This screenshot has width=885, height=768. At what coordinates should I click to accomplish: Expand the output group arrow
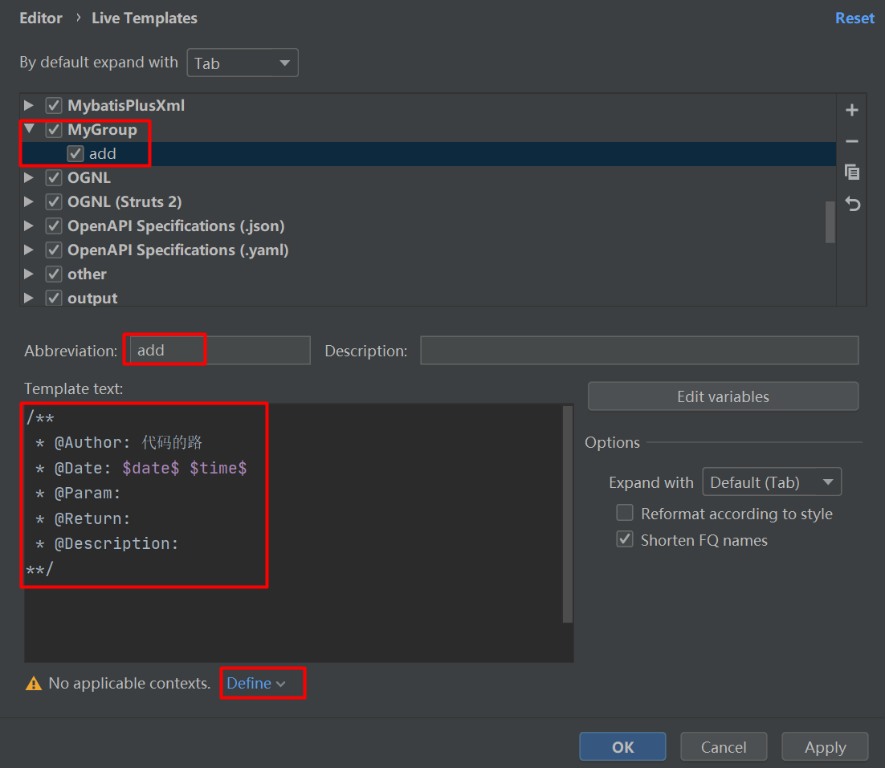point(29,298)
